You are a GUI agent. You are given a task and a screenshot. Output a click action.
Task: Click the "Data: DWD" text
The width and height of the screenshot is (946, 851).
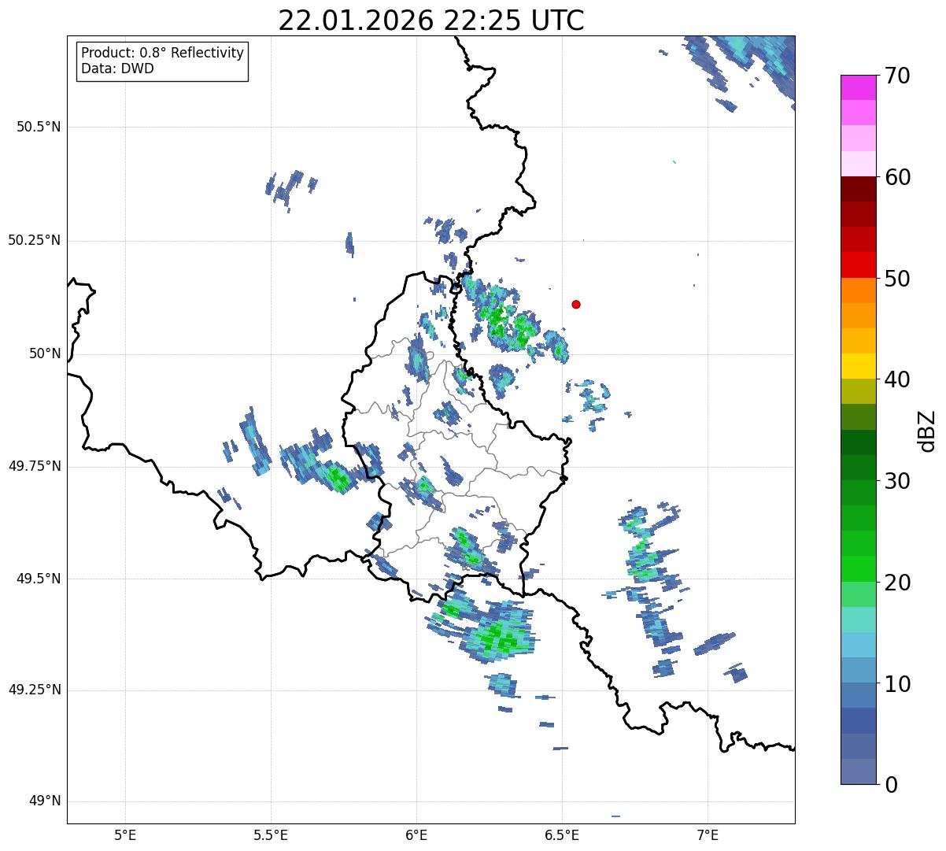117,68
